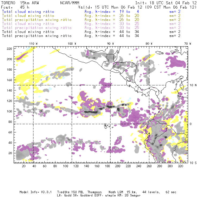
Task: Click the '320' tick on the horizontal axis
Action: click(180, 166)
